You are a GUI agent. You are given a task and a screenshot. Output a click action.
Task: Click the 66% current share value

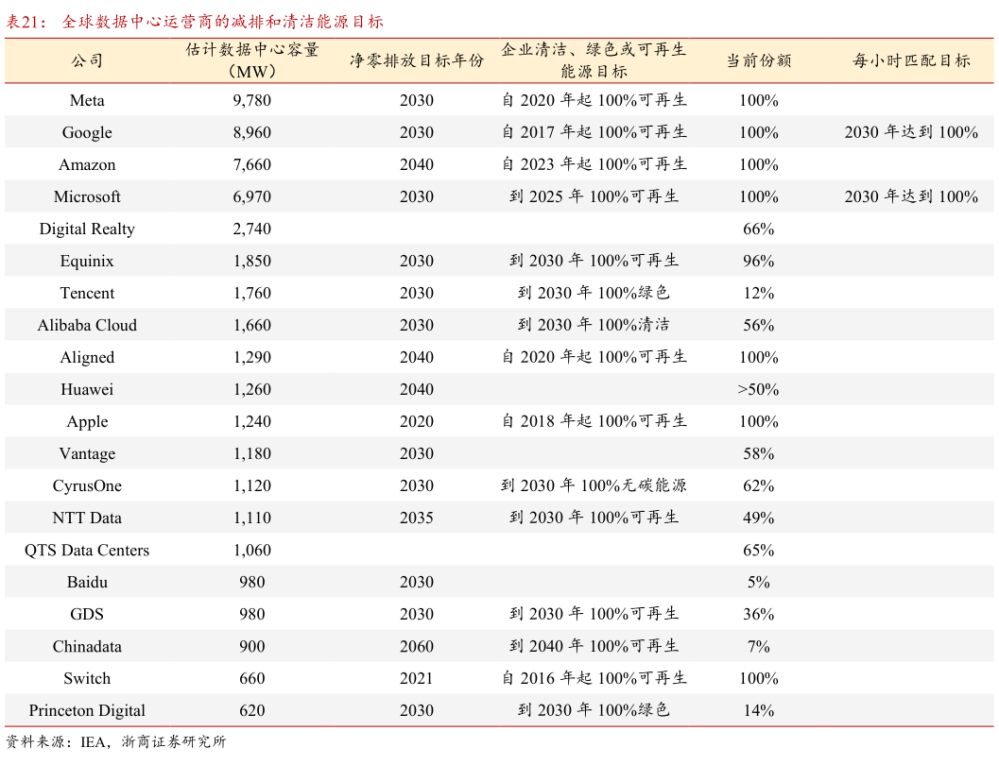[759, 229]
